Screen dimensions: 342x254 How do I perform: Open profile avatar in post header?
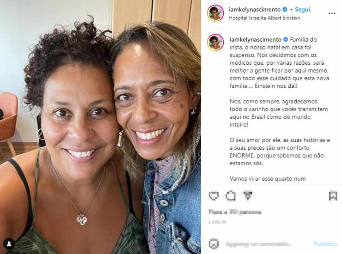[215, 13]
